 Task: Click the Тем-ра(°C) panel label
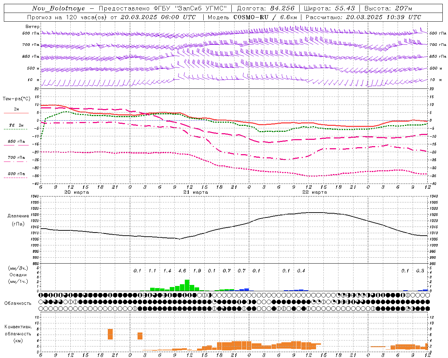[16, 99]
